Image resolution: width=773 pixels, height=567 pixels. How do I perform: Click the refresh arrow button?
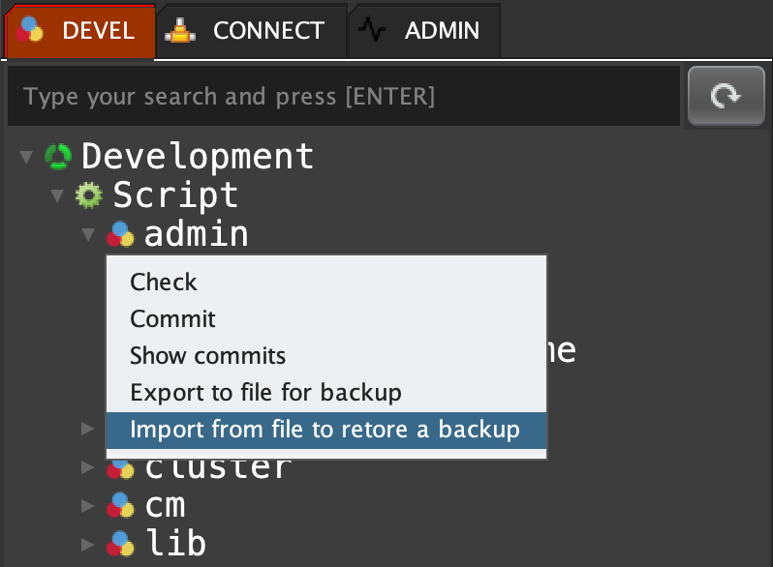pos(726,96)
